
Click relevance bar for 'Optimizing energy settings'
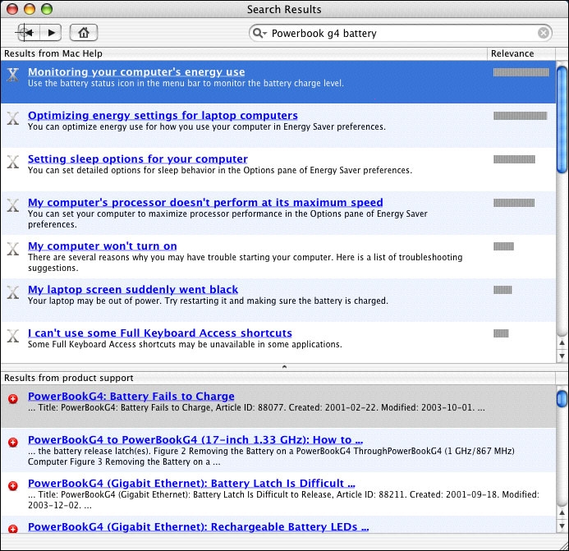click(520, 116)
